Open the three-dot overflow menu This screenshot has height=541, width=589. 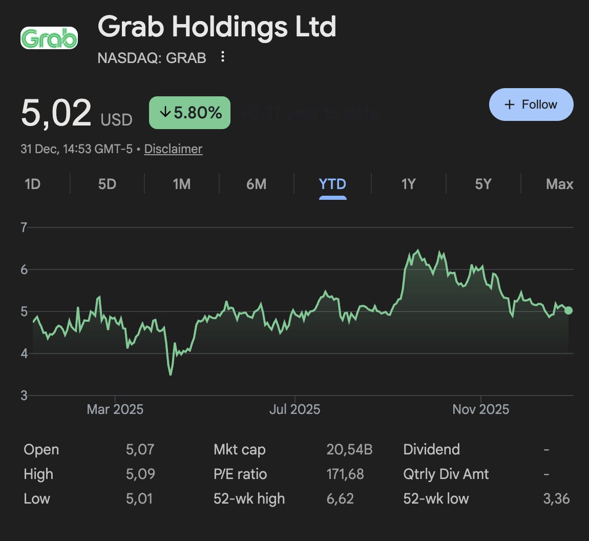tap(222, 57)
